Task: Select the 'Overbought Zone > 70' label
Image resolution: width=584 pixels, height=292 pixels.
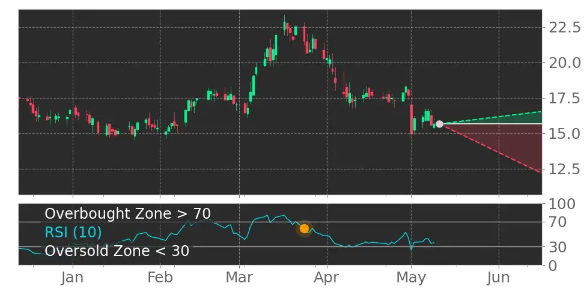Action: [128, 214]
